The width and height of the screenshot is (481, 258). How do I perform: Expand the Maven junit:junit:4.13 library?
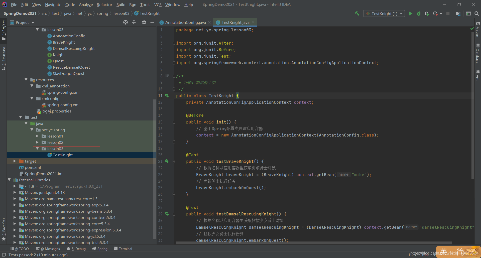pos(15,192)
